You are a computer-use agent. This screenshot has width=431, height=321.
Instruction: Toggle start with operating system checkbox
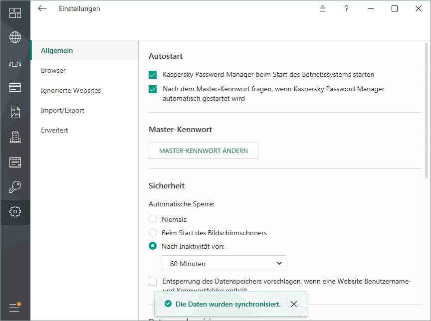click(153, 75)
